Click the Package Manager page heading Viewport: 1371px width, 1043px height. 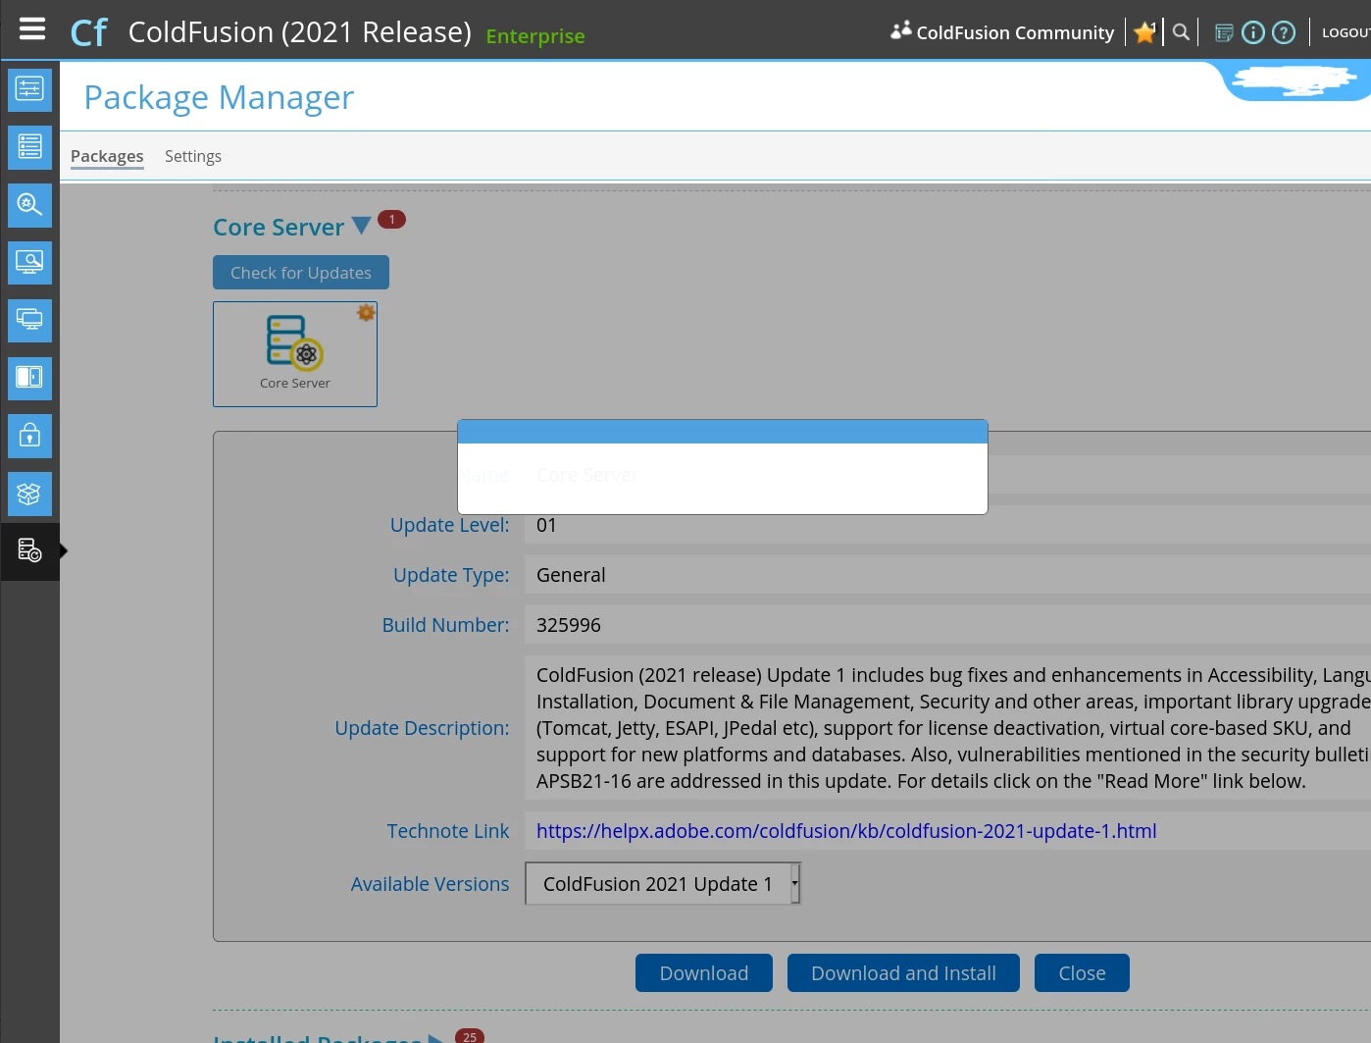pos(219,97)
